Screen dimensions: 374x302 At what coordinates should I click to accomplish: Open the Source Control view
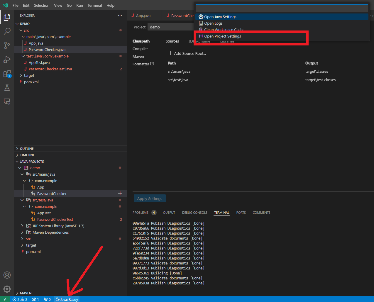click(7, 45)
